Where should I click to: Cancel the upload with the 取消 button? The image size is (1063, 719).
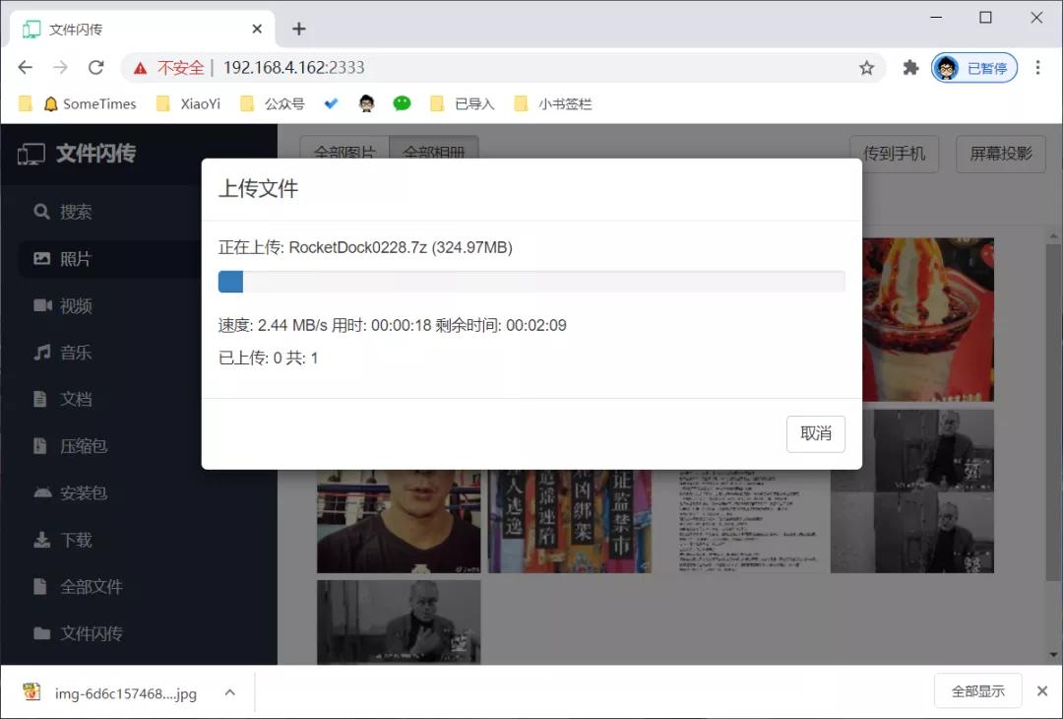pyautogui.click(x=816, y=433)
